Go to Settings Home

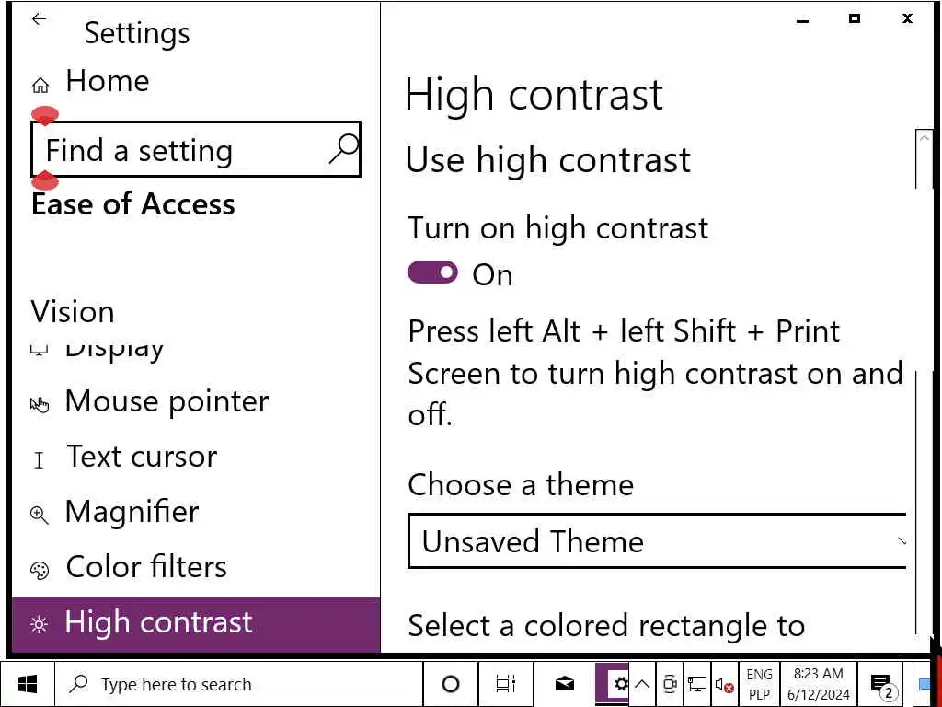tap(107, 82)
